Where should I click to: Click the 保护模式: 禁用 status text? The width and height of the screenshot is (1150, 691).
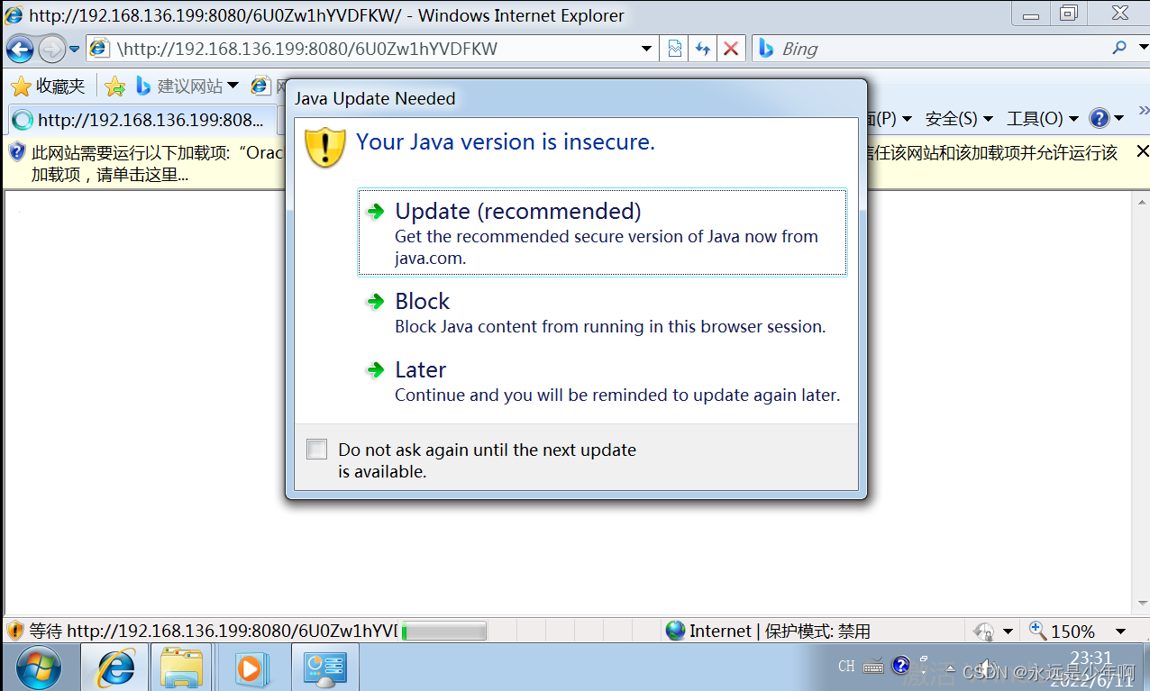(817, 631)
